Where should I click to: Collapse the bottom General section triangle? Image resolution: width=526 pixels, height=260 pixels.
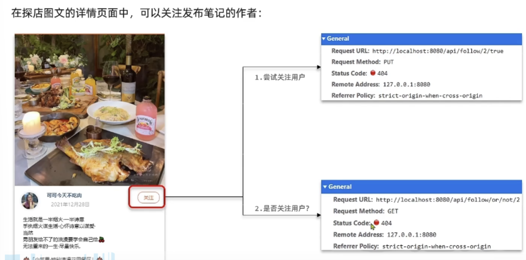click(x=326, y=187)
